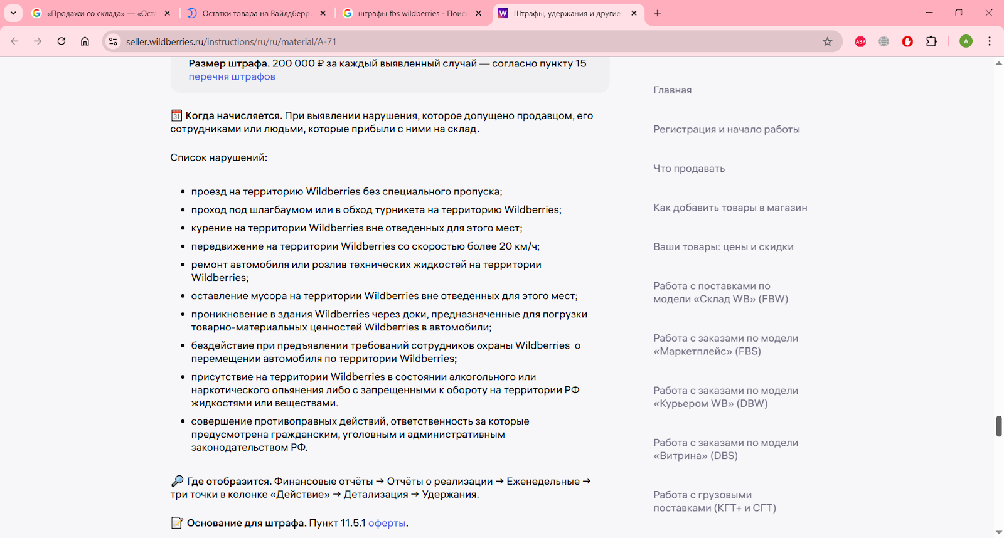Close the Штрафы, удержания tab

pos(634,13)
